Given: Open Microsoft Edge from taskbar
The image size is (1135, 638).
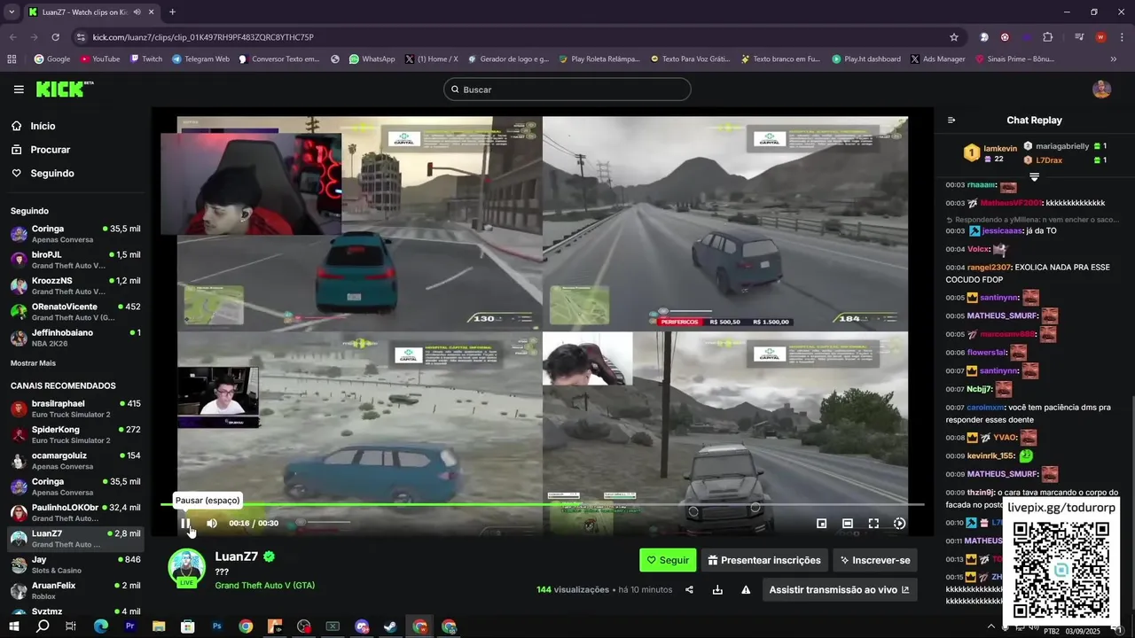Looking at the screenshot, I should click(x=101, y=626).
